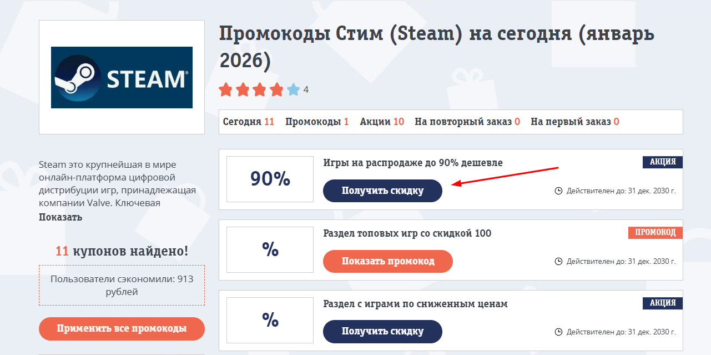Click the vertical scrollbar on the right edge
The image size is (711, 355).
coord(708,178)
